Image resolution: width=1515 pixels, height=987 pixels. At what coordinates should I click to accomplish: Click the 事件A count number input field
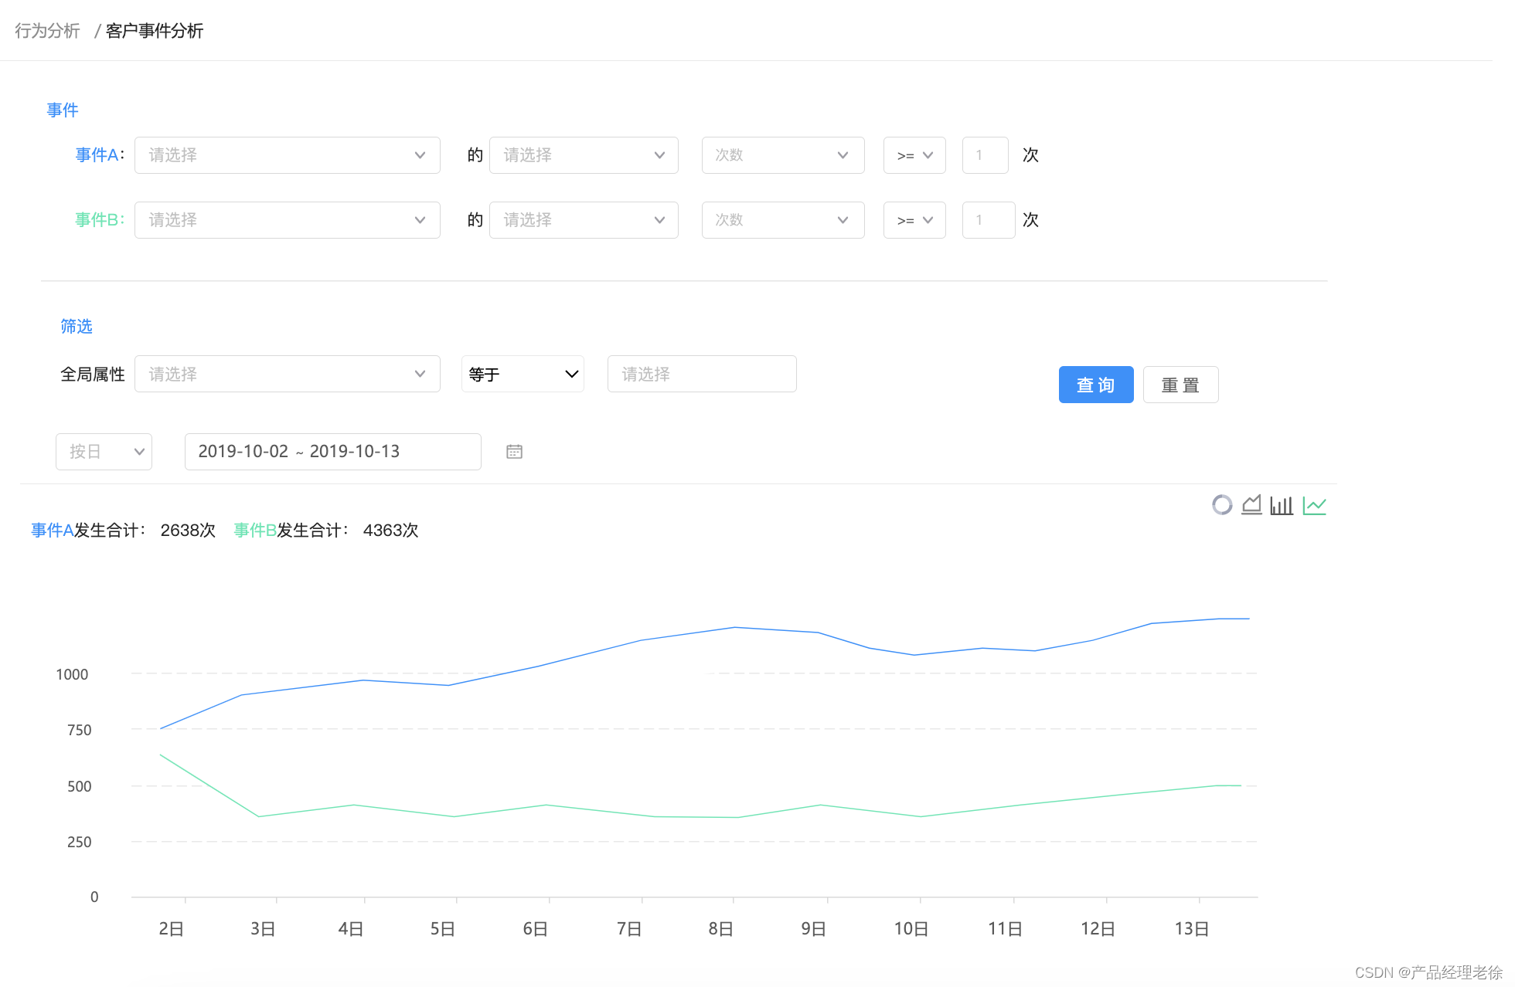click(x=985, y=155)
